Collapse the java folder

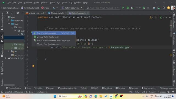click(9, 24)
